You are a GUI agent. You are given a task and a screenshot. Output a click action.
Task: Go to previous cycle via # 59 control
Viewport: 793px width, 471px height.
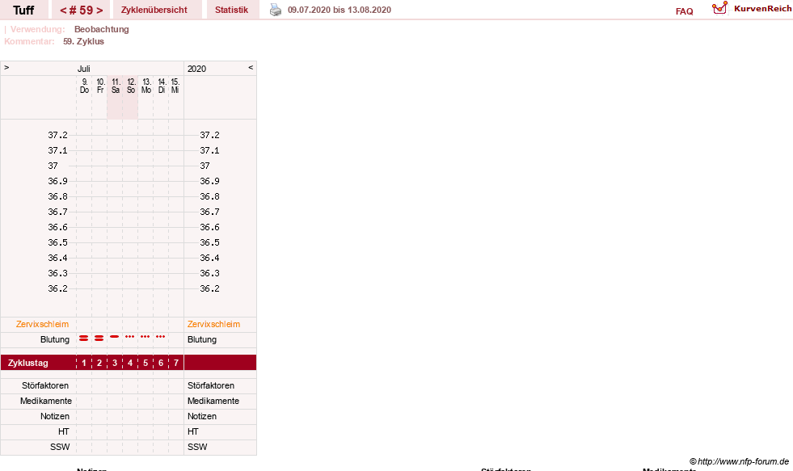pos(63,11)
